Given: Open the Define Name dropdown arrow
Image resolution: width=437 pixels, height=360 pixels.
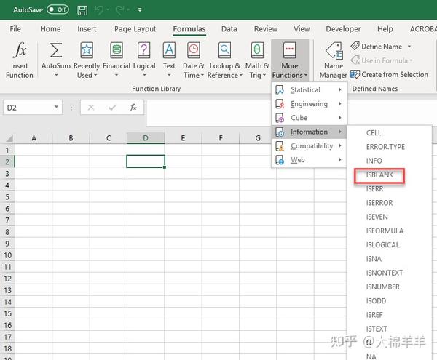Looking at the screenshot, I should point(409,47).
